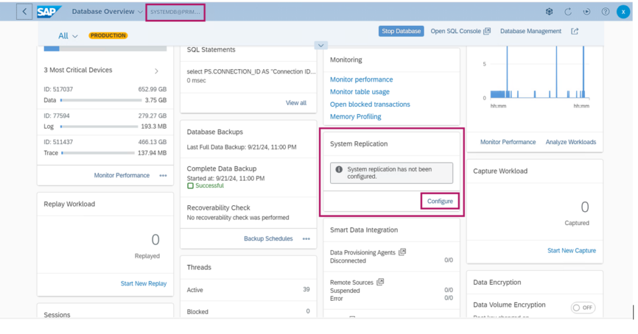Click the Stop Database button
Screen dimensions: 638x334
401,31
